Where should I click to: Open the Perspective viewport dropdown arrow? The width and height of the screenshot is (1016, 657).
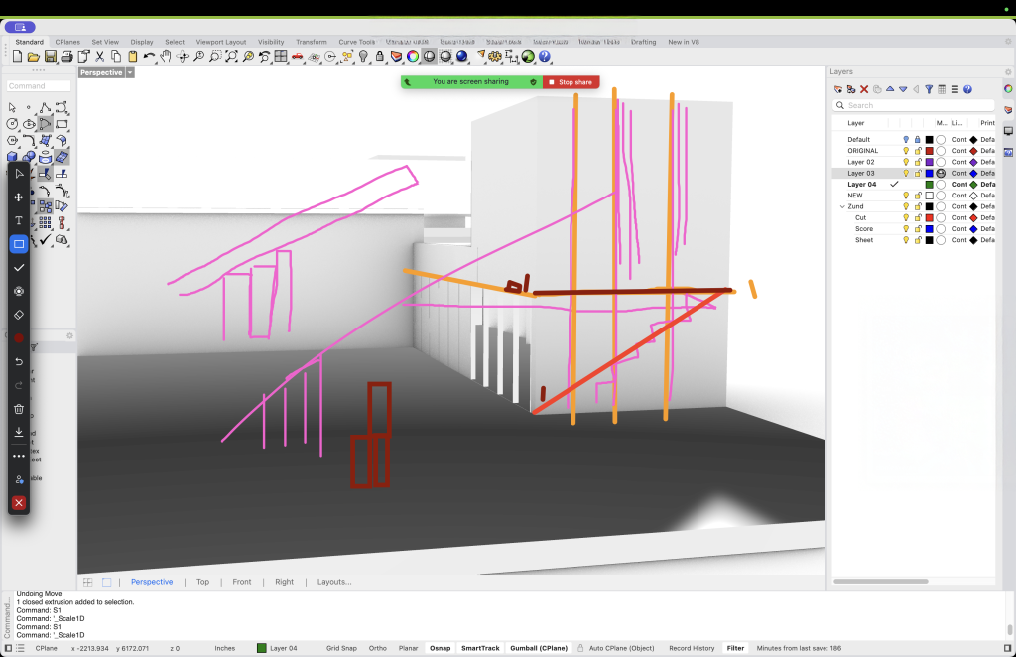(130, 72)
